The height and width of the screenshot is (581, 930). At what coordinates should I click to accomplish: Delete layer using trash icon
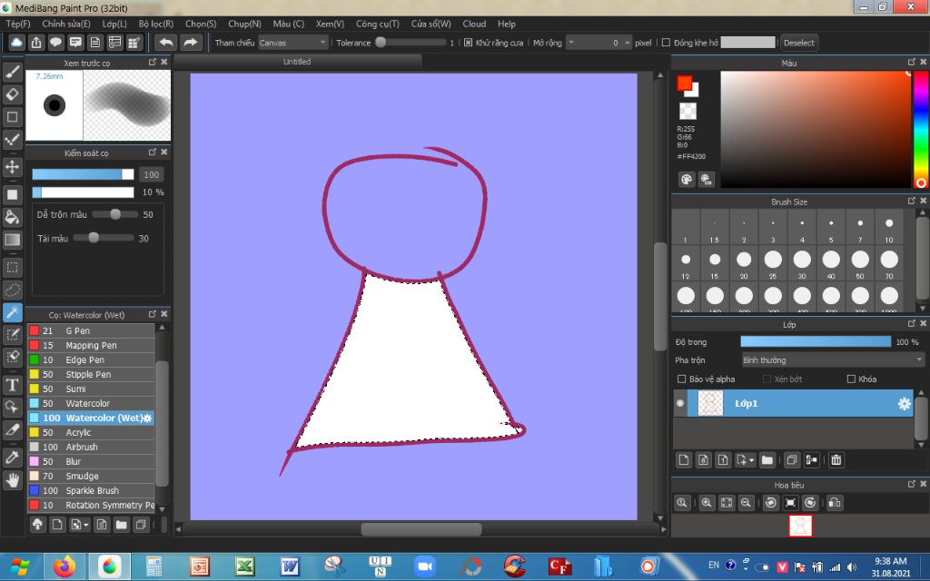pyautogui.click(x=836, y=460)
